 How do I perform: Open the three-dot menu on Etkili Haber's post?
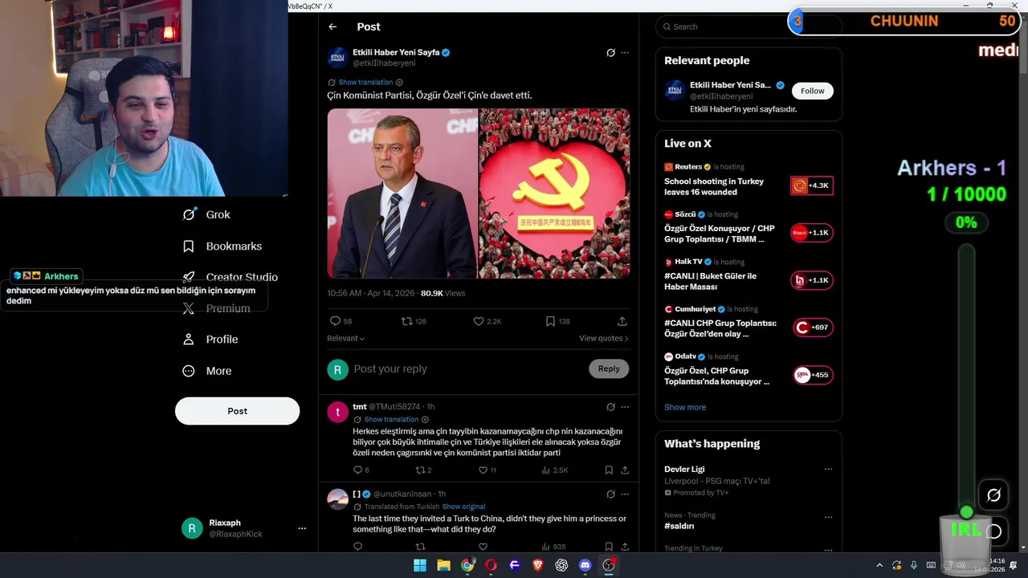[x=625, y=53]
